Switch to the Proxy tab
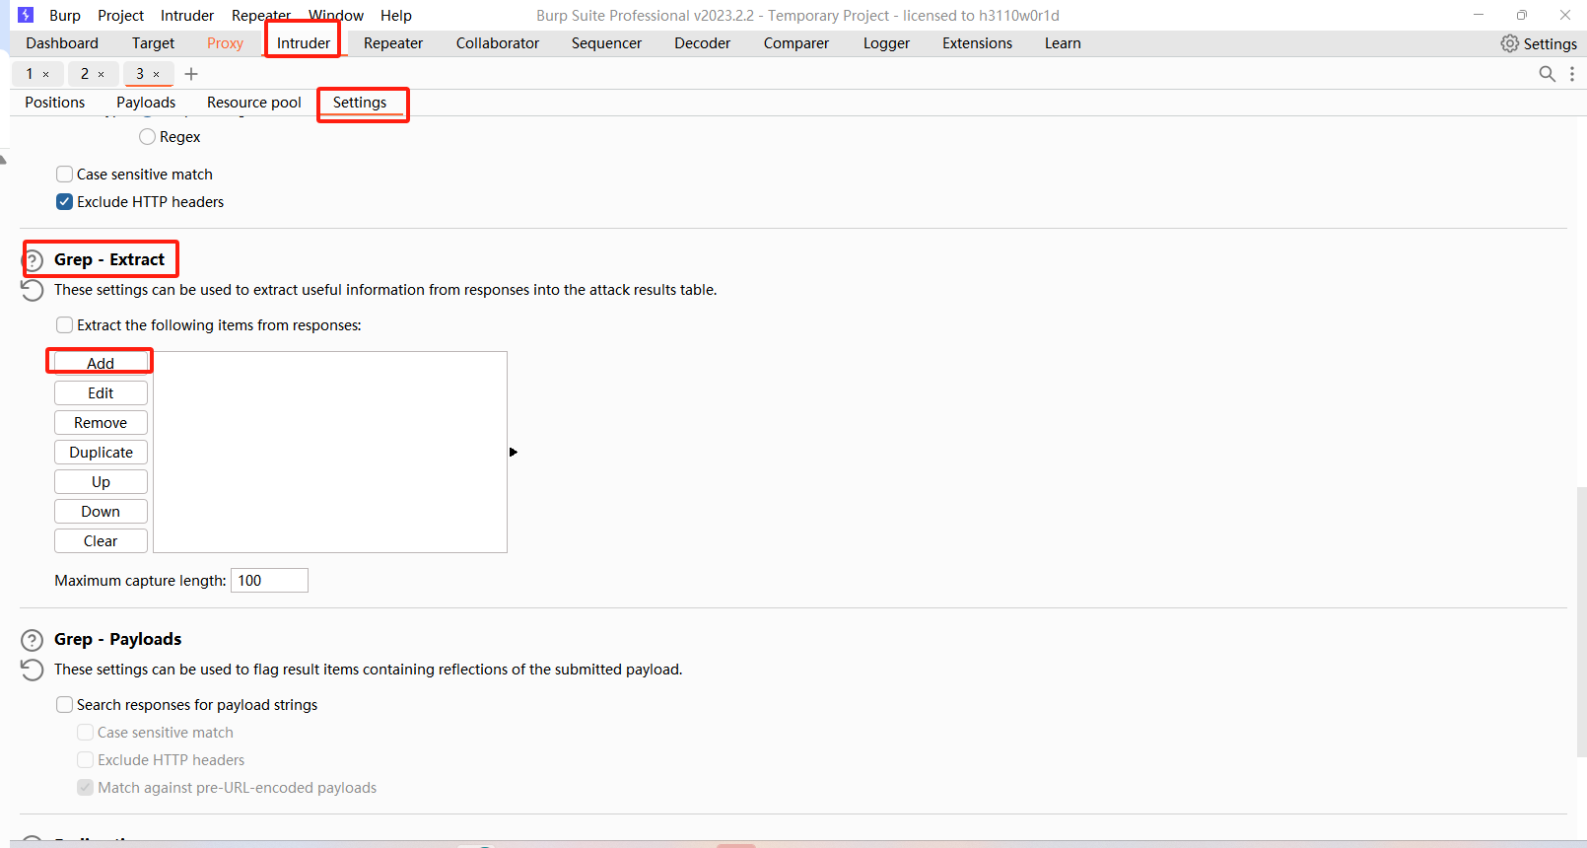 (x=225, y=43)
